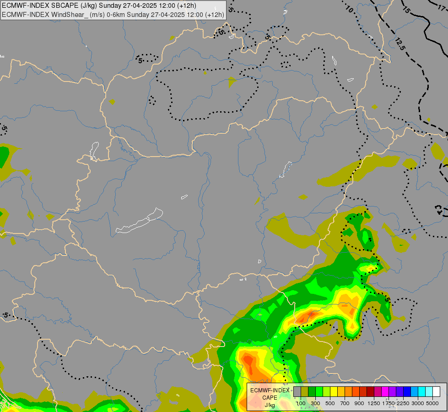Click the '5000' legend value

(x=432, y=403)
